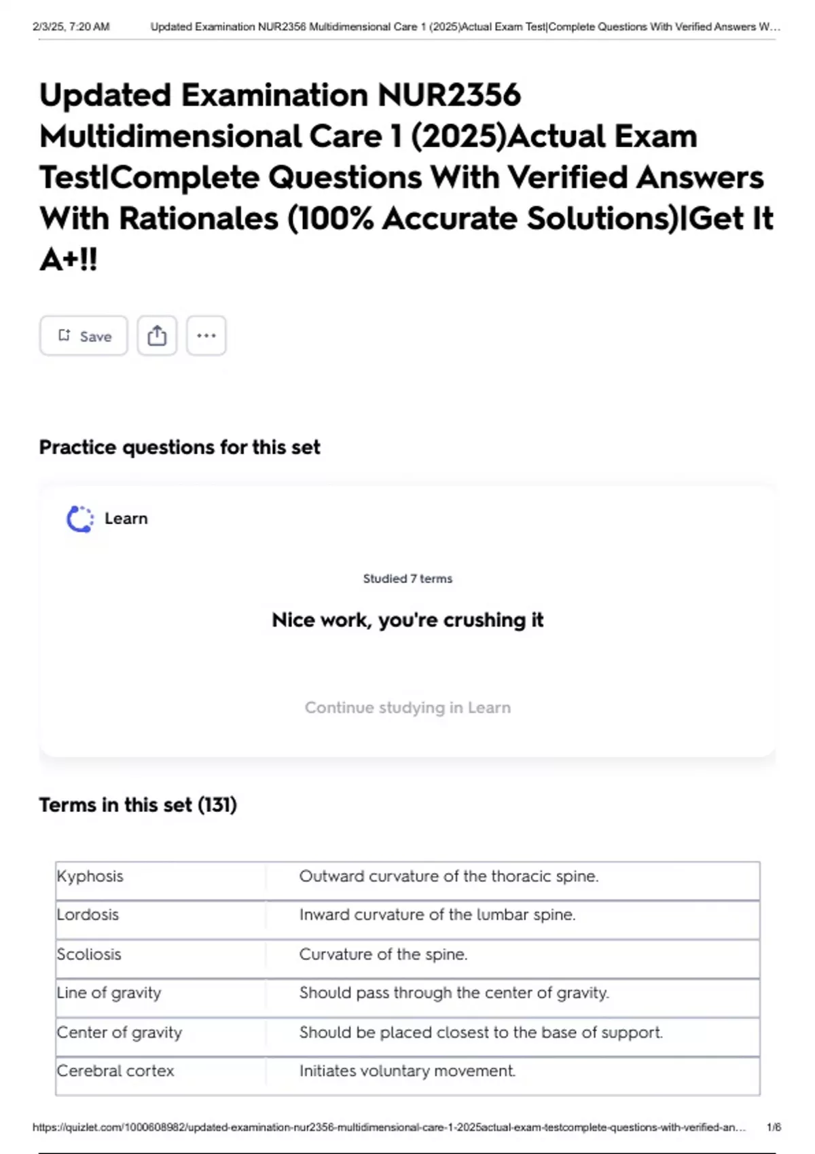Viewport: 815px width, 1154px height.
Task: Click definition 'Initiates voluntary movement'
Action: [x=407, y=1071]
